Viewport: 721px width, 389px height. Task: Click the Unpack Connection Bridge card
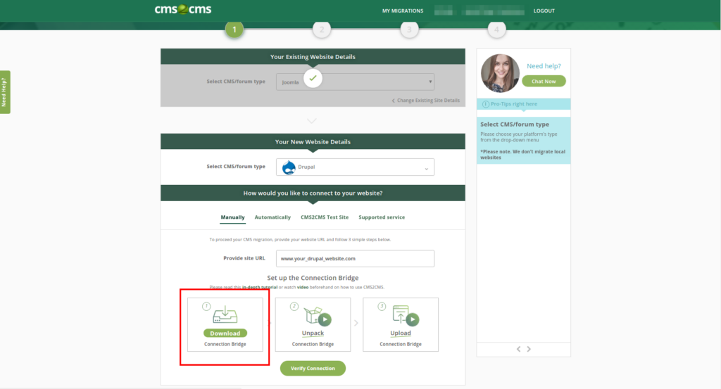[x=313, y=325]
